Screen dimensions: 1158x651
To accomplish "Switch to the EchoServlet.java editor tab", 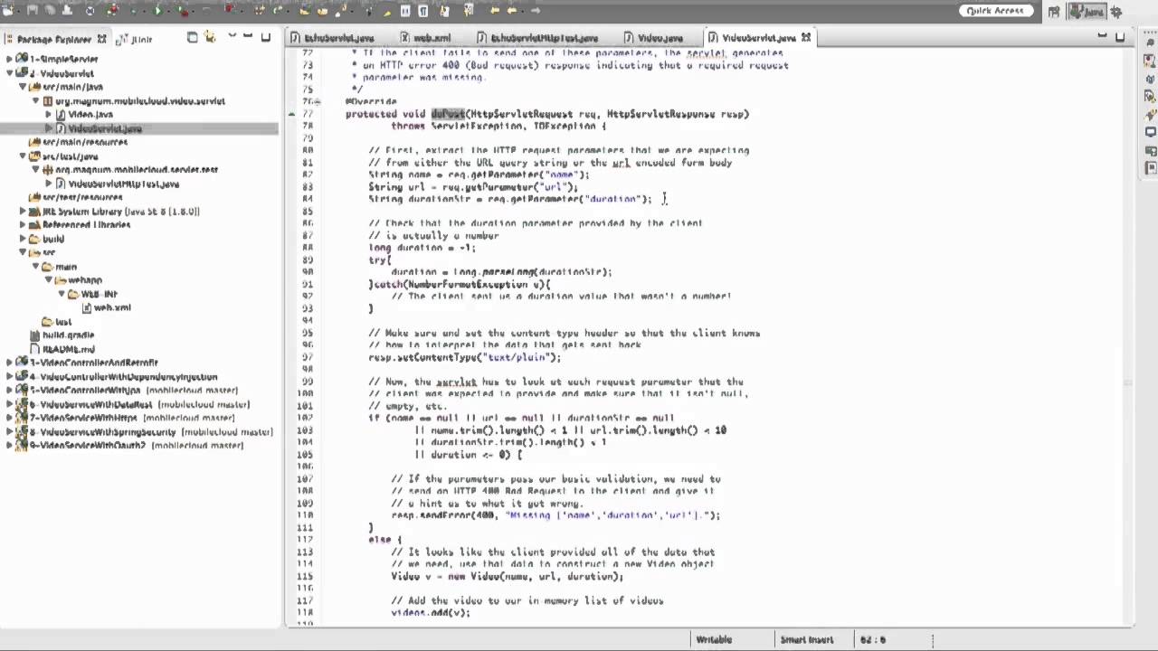I will point(332,38).
